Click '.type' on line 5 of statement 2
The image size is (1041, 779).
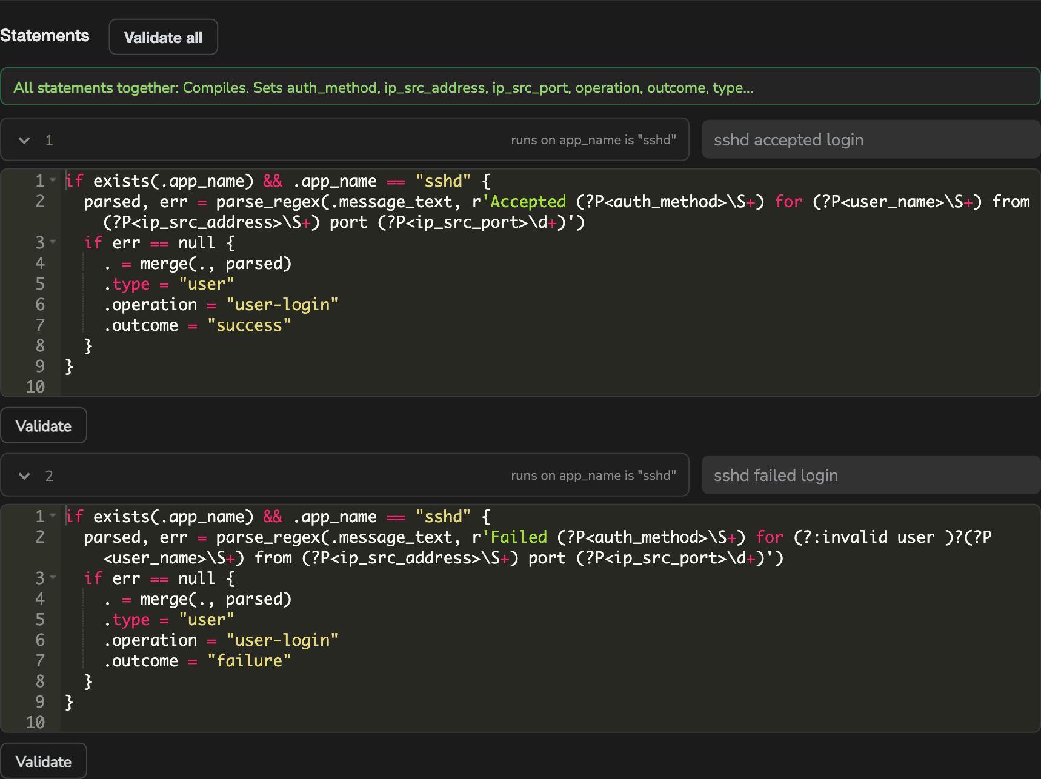pyautogui.click(x=127, y=620)
